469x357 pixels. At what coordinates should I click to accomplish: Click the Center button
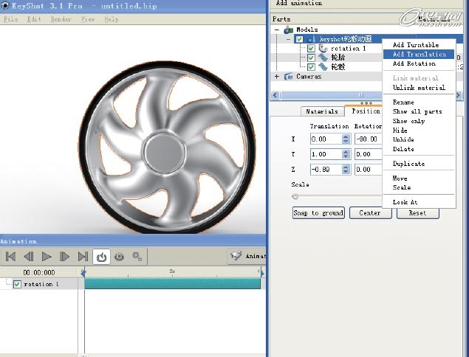click(370, 212)
